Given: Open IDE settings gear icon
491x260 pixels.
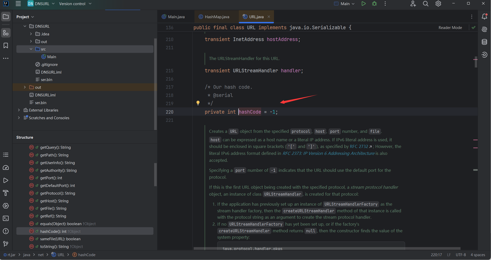Looking at the screenshot, I should (438, 4).
